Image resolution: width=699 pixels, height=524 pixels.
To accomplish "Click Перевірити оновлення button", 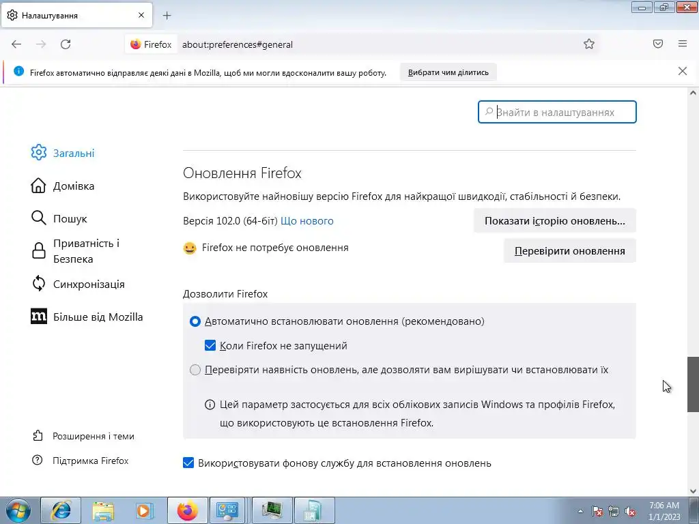I will pyautogui.click(x=570, y=251).
